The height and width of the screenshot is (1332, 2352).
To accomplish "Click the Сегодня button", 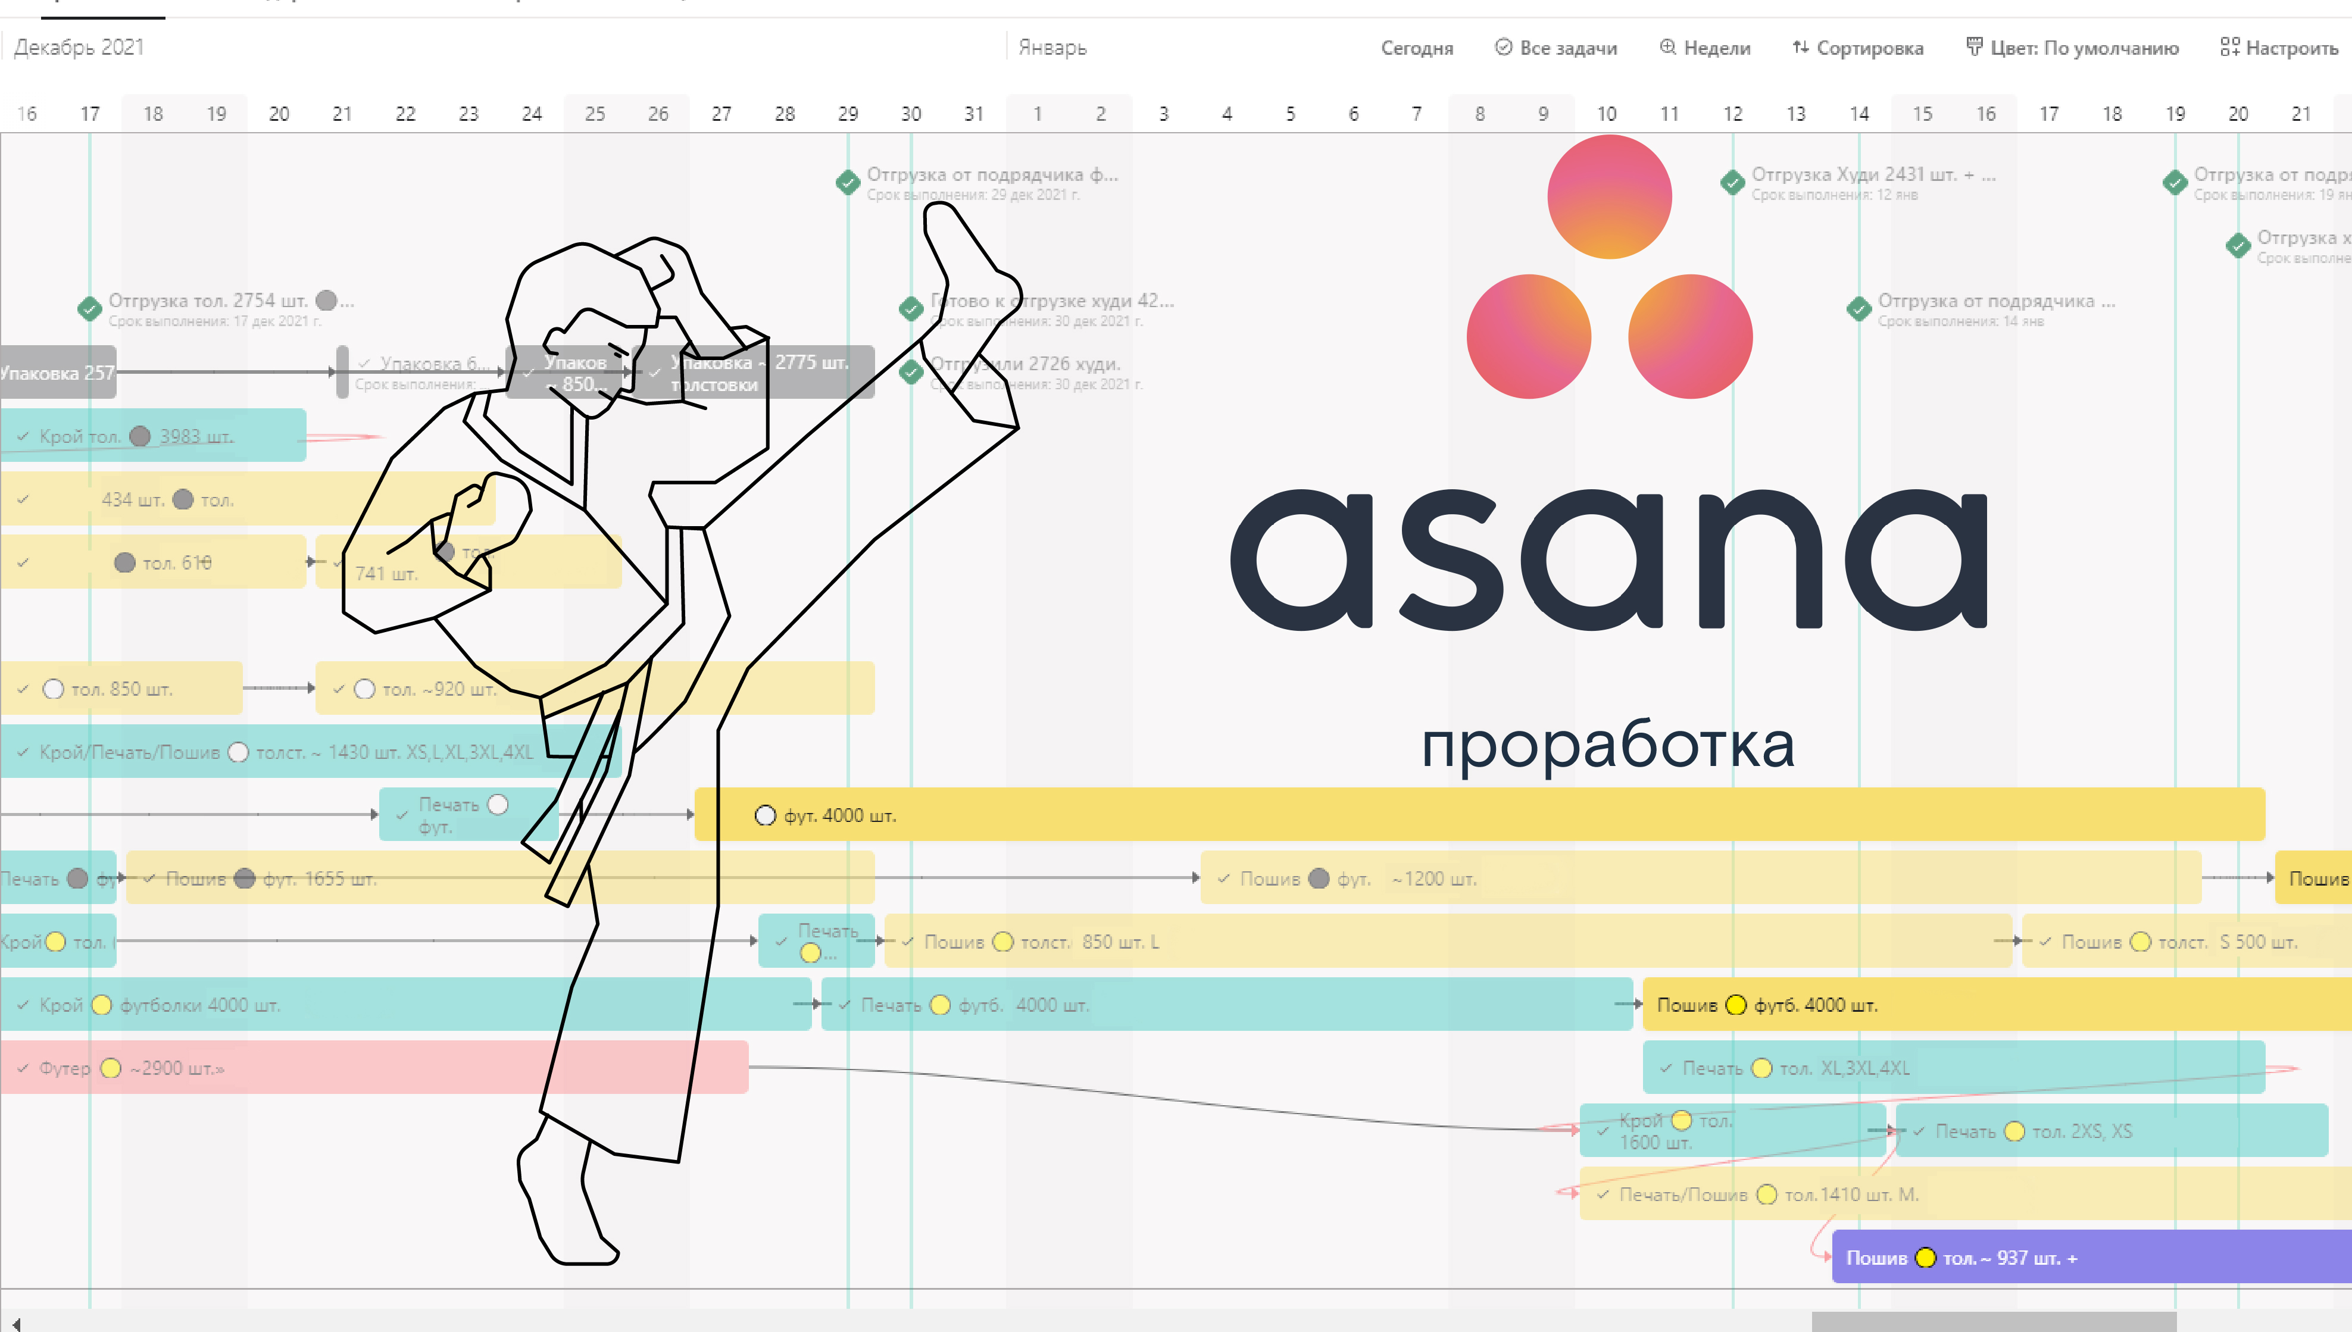I will (x=1416, y=48).
